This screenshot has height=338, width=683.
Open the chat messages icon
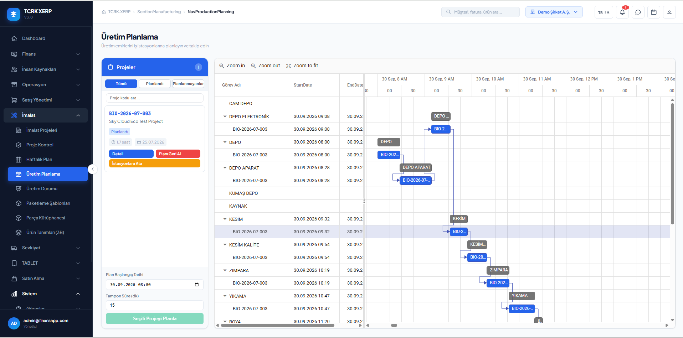pyautogui.click(x=638, y=12)
